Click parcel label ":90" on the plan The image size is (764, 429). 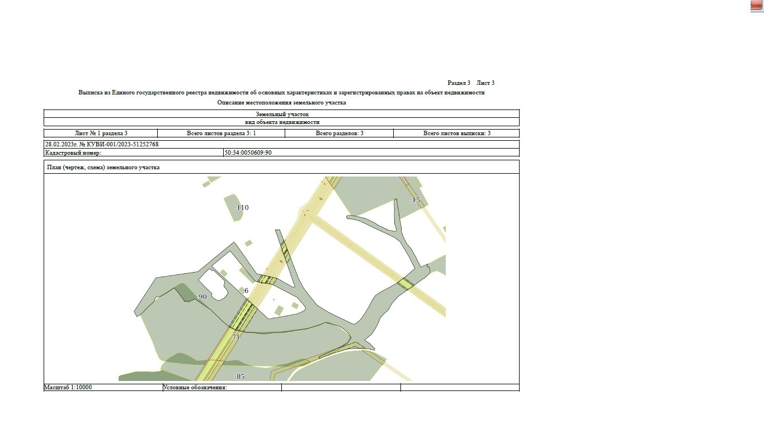(x=202, y=297)
